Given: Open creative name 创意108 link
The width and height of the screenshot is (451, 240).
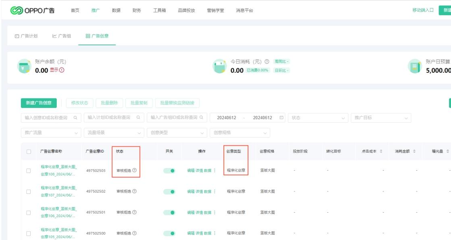Looking at the screenshot, I should click(58, 170).
